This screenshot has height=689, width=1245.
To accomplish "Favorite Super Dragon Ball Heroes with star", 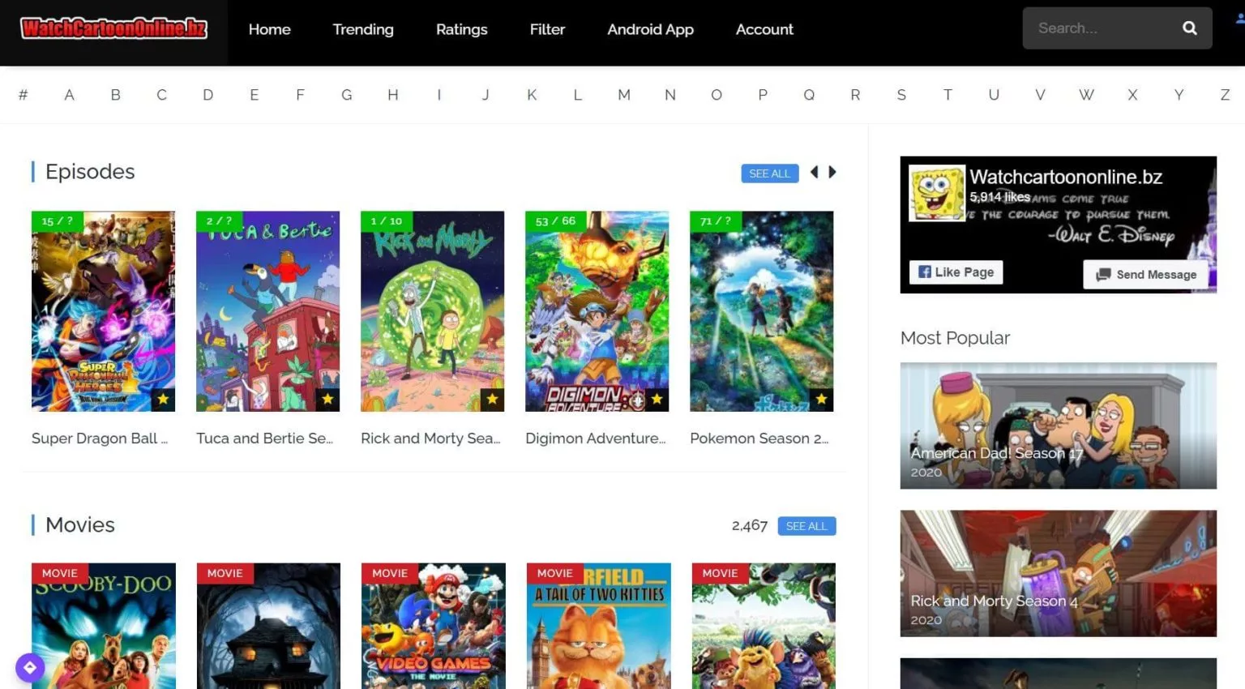I will 163,399.
